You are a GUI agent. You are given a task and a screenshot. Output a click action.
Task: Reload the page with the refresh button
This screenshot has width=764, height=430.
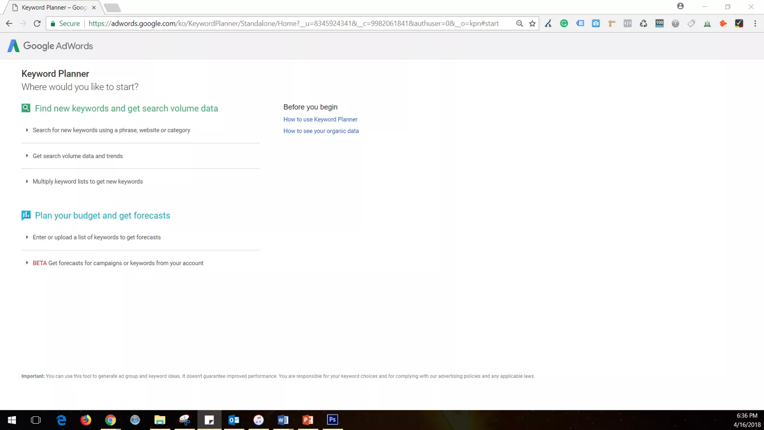pyautogui.click(x=37, y=23)
